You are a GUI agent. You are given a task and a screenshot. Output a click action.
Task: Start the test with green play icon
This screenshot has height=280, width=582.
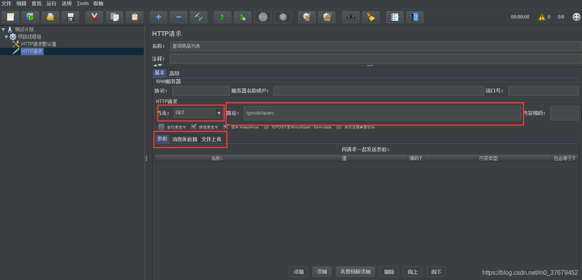coord(222,17)
